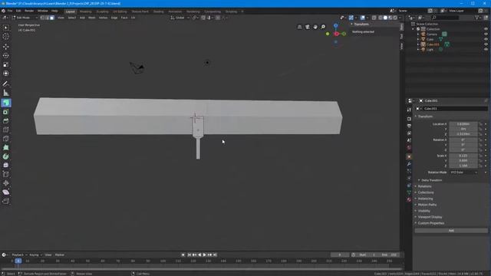Expand the Collections panel
The image size is (491, 276).
tap(426, 192)
